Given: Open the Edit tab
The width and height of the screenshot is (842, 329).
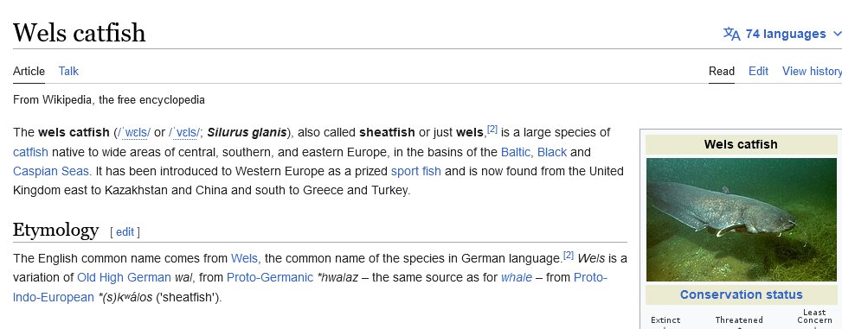Looking at the screenshot, I should pos(758,71).
